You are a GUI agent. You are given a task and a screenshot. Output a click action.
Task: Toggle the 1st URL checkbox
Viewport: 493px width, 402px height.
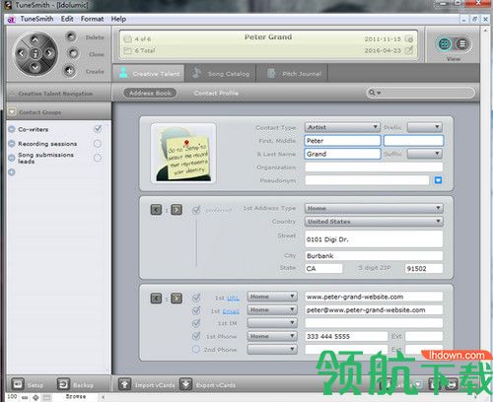(x=196, y=298)
